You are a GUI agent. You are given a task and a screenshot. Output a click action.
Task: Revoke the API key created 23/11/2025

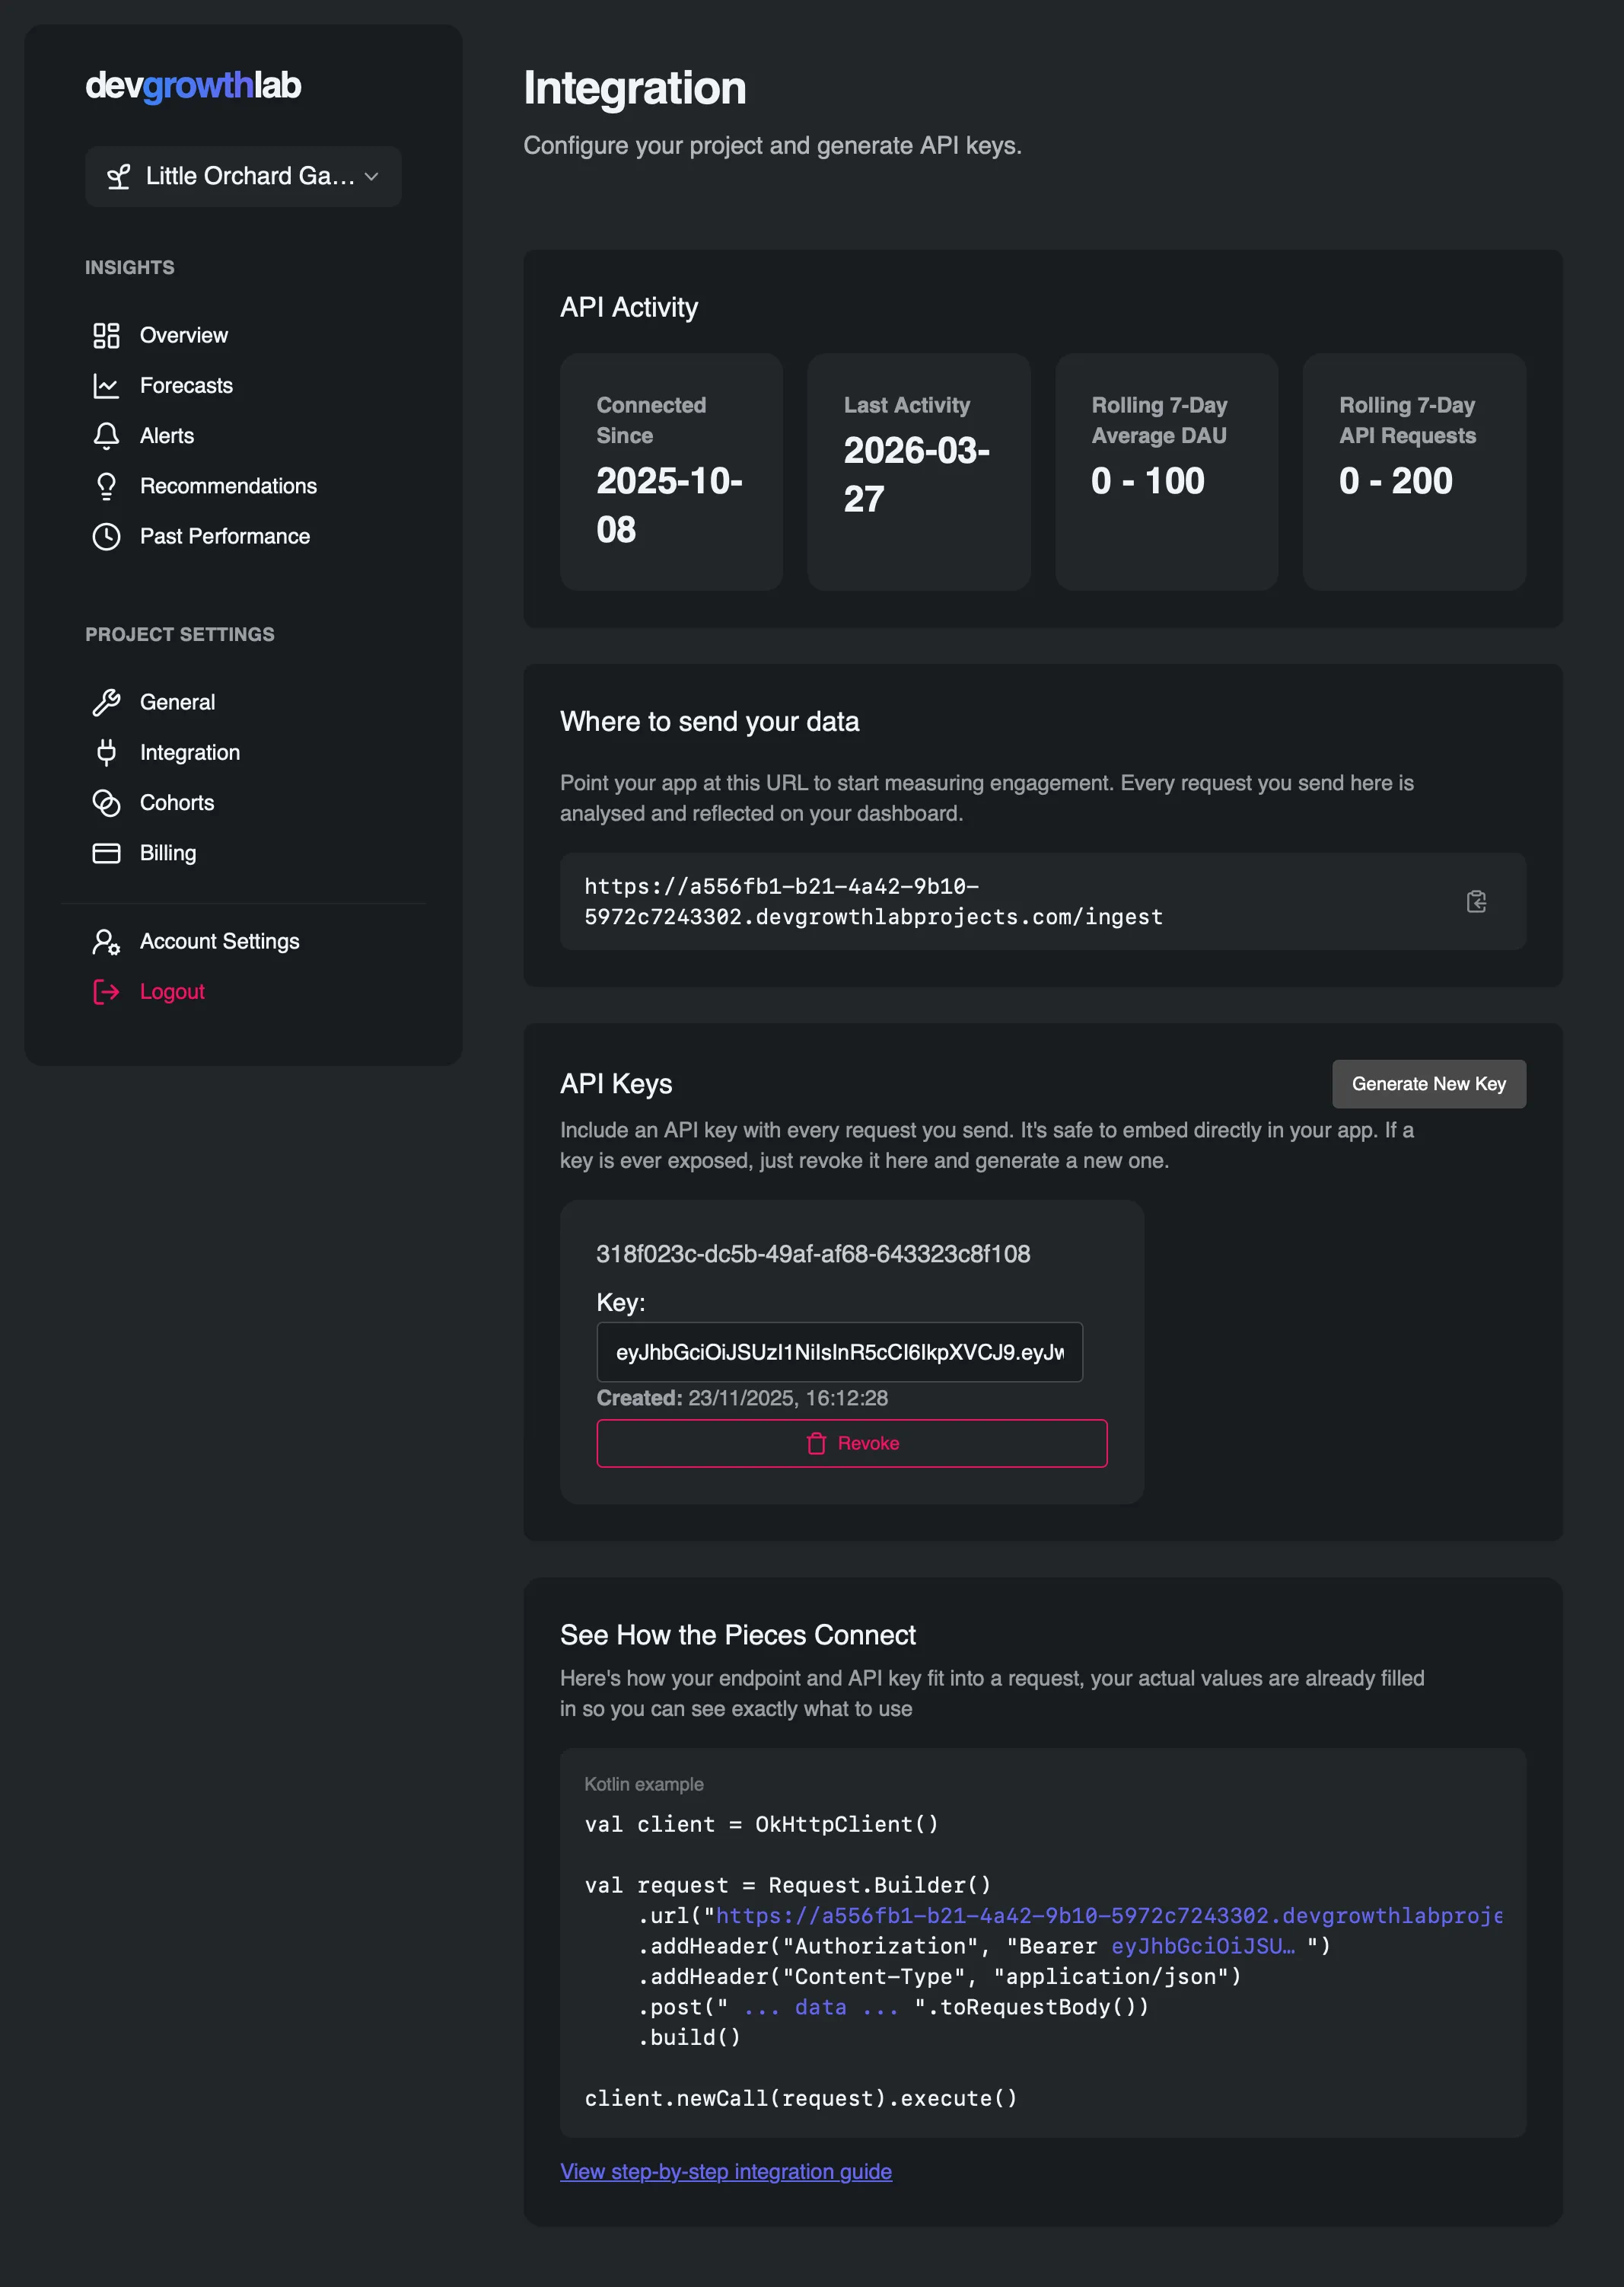pos(851,1443)
